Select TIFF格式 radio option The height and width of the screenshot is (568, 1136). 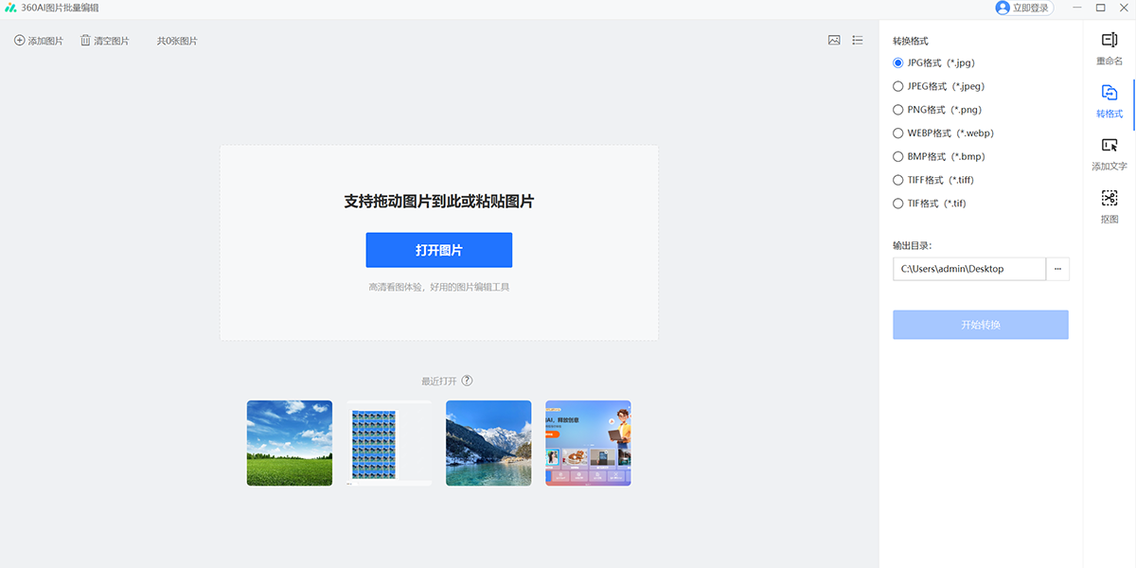click(x=898, y=180)
